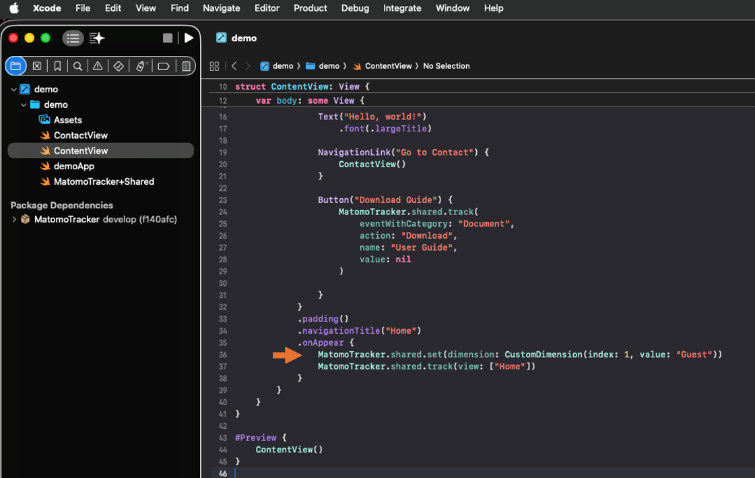
Task: Open demoApp swift file
Action: pos(73,167)
